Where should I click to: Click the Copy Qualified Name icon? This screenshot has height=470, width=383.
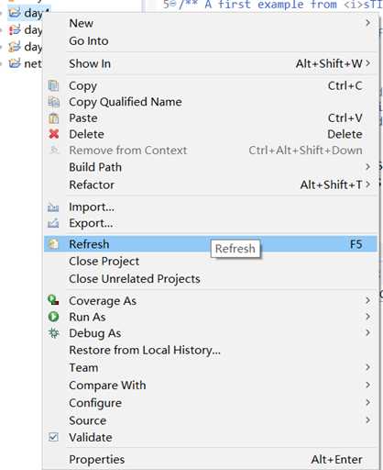coord(53,102)
